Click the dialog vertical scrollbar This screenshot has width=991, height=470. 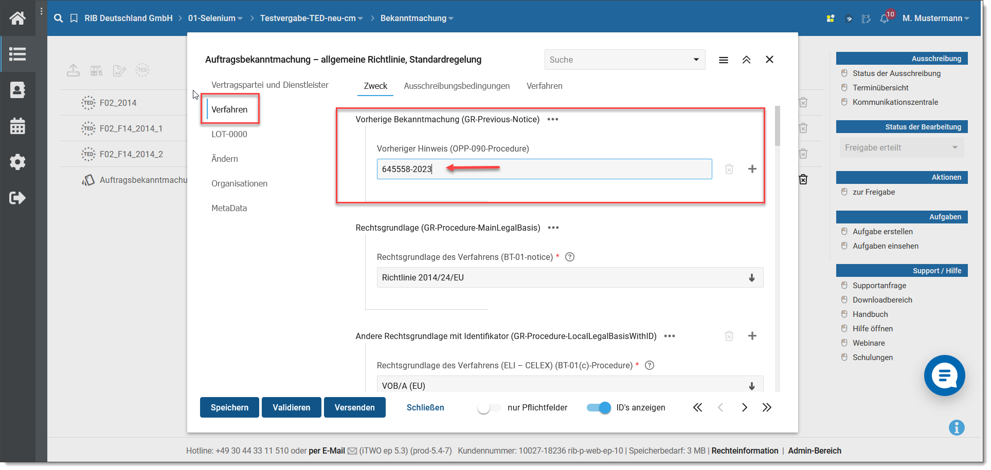click(x=778, y=126)
